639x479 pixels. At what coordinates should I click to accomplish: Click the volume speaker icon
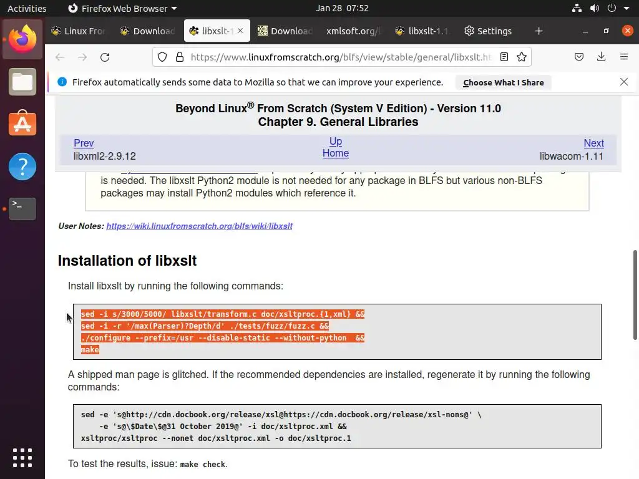click(595, 8)
